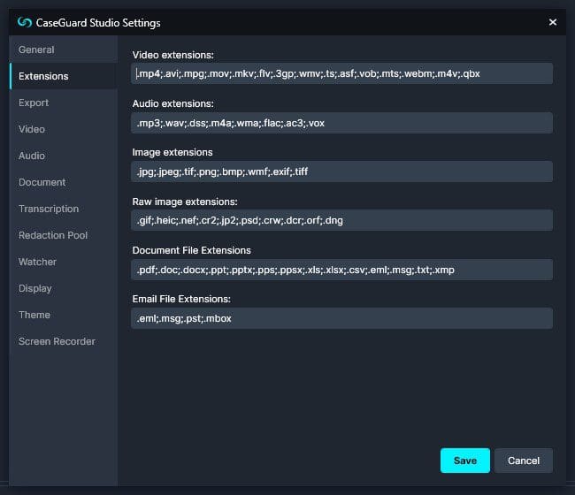Cancel the settings dialog
Screen dimensions: 575x495
524,461
